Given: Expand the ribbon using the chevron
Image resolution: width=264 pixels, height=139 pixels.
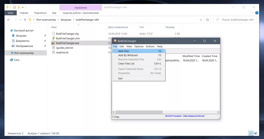Looking at the screenshot, I should point(252,13).
